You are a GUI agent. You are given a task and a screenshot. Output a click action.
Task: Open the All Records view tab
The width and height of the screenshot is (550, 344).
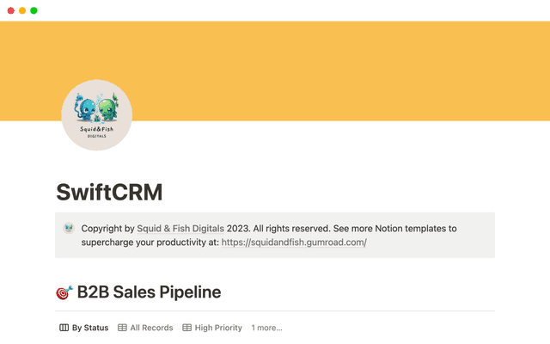pyautogui.click(x=150, y=328)
